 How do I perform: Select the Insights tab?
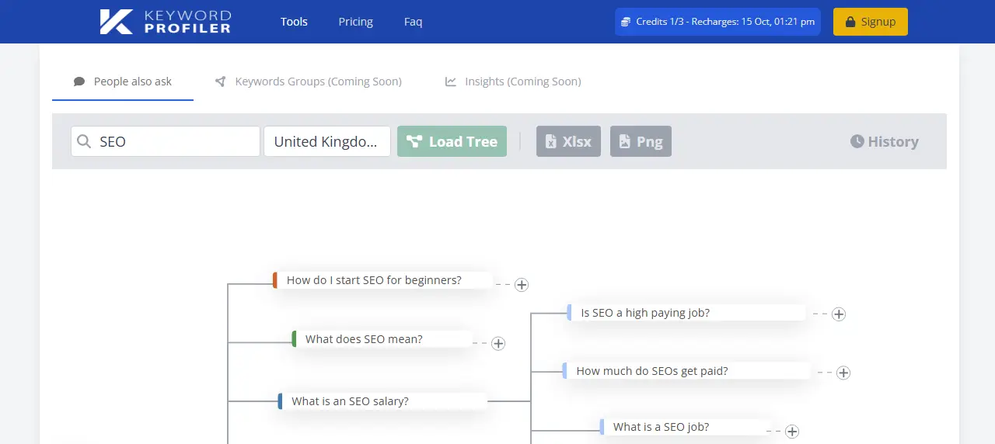pyautogui.click(x=513, y=82)
